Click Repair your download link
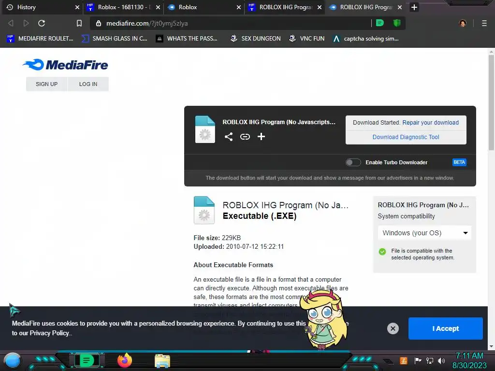Image resolution: width=495 pixels, height=371 pixels. [x=430, y=122]
